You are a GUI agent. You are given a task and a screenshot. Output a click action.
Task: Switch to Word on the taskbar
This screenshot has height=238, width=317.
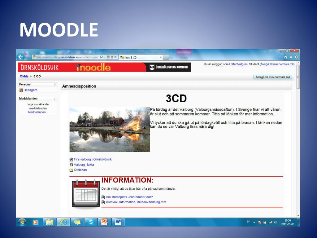point(118,222)
